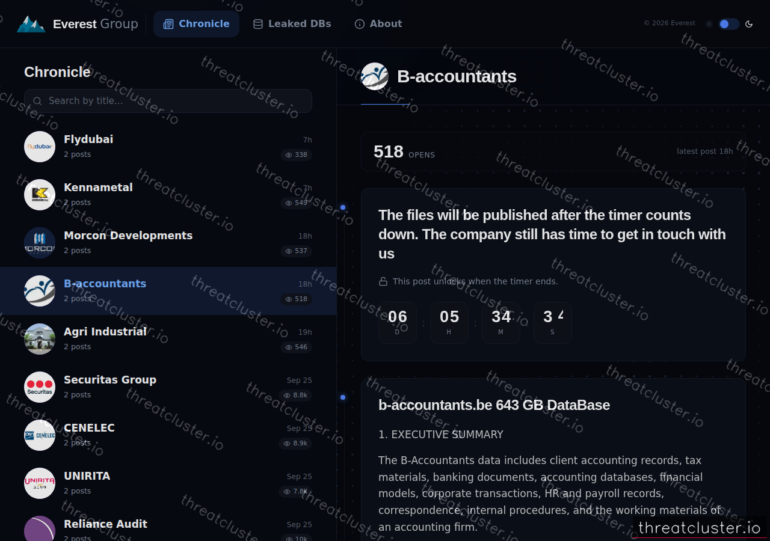The height and width of the screenshot is (541, 770).
Task: Click the moon icon in header
Action: click(x=749, y=24)
